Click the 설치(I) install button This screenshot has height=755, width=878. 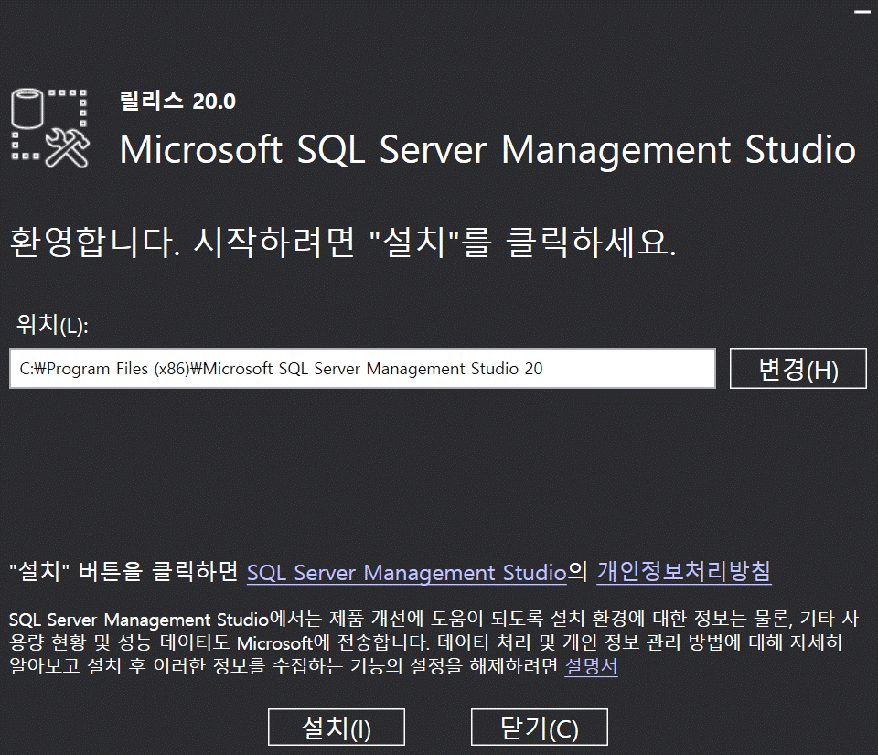coord(336,727)
